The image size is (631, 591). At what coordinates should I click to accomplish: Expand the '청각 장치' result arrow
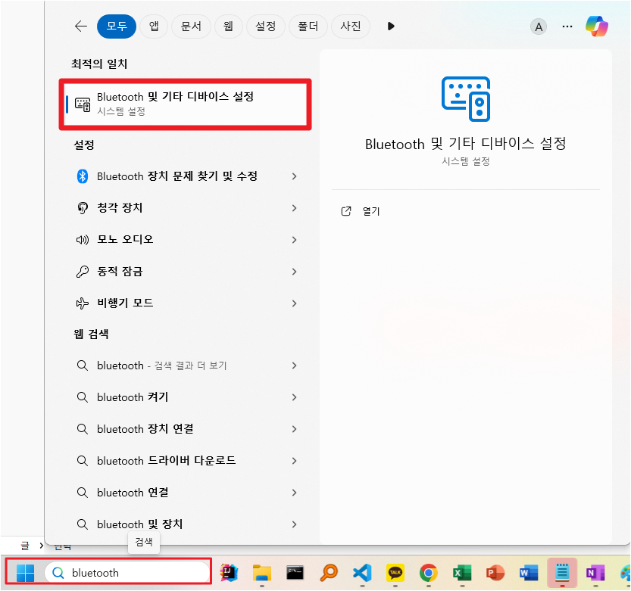coord(294,208)
